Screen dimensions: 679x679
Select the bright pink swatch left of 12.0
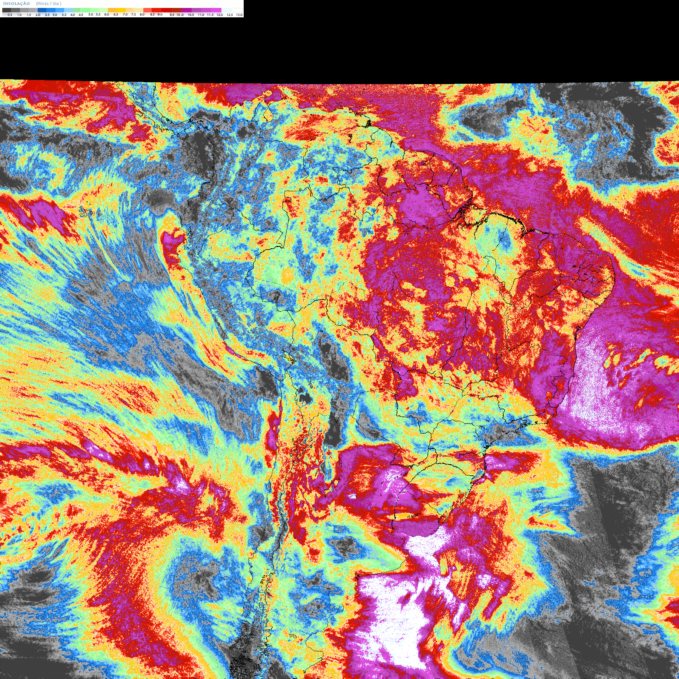point(216,10)
